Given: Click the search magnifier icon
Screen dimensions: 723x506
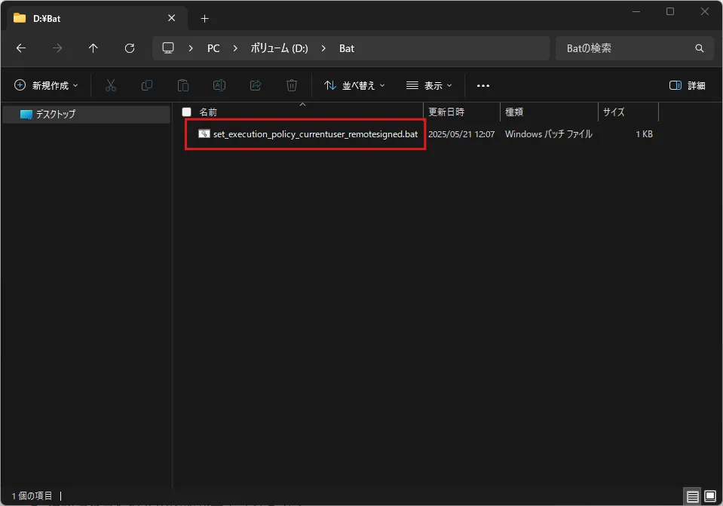Looking at the screenshot, I should pos(700,48).
